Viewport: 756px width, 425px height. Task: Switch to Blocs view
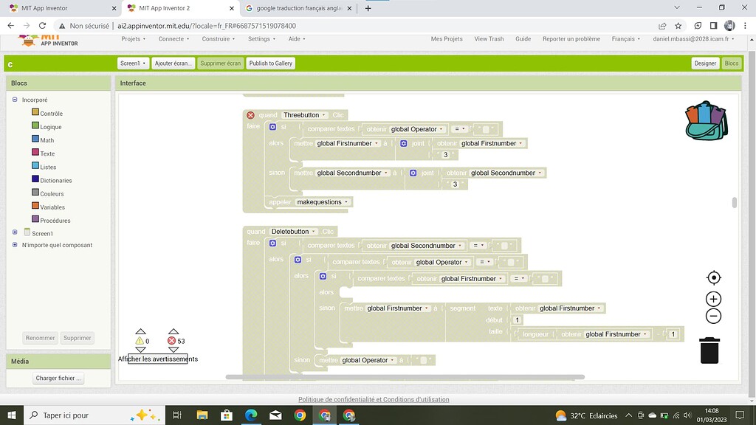click(x=731, y=63)
